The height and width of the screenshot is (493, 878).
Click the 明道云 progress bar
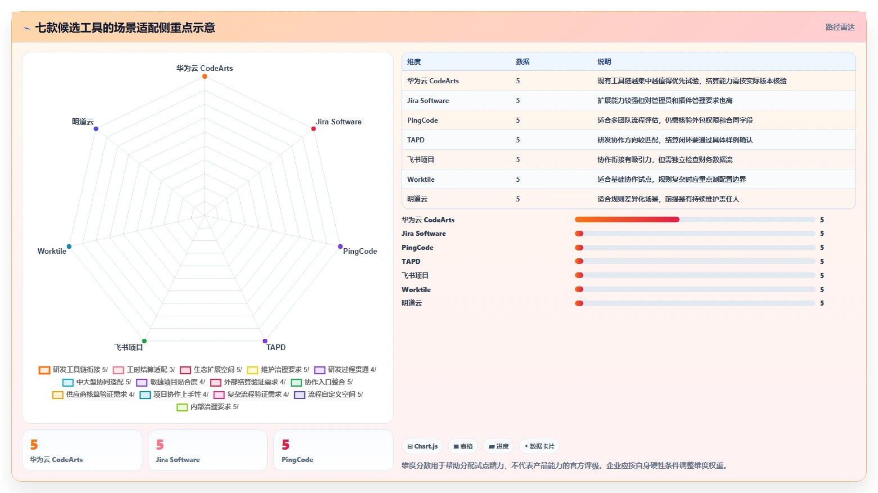[695, 303]
